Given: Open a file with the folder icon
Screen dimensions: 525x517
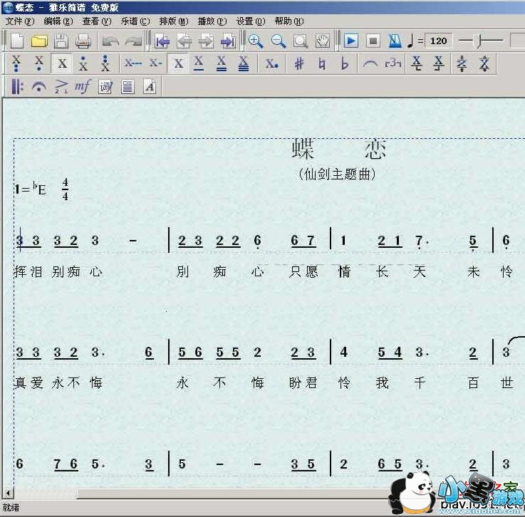Looking at the screenshot, I should tap(39, 41).
